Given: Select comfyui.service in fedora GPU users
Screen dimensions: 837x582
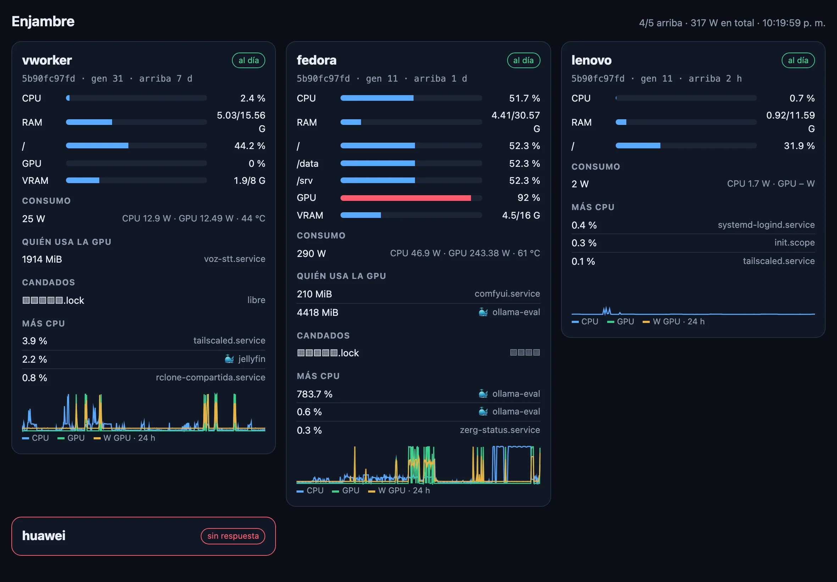Looking at the screenshot, I should [x=507, y=293].
